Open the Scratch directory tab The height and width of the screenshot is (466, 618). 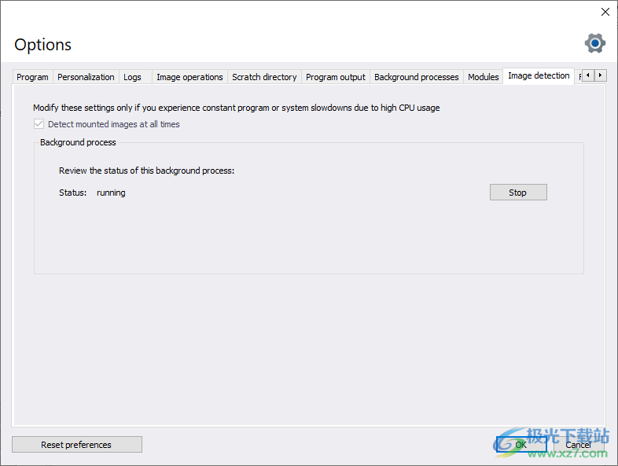(x=264, y=77)
